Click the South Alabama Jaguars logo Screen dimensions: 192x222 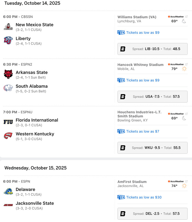point(8,88)
